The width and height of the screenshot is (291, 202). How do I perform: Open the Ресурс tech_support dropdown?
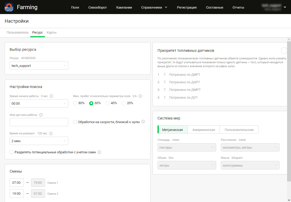click(39, 66)
